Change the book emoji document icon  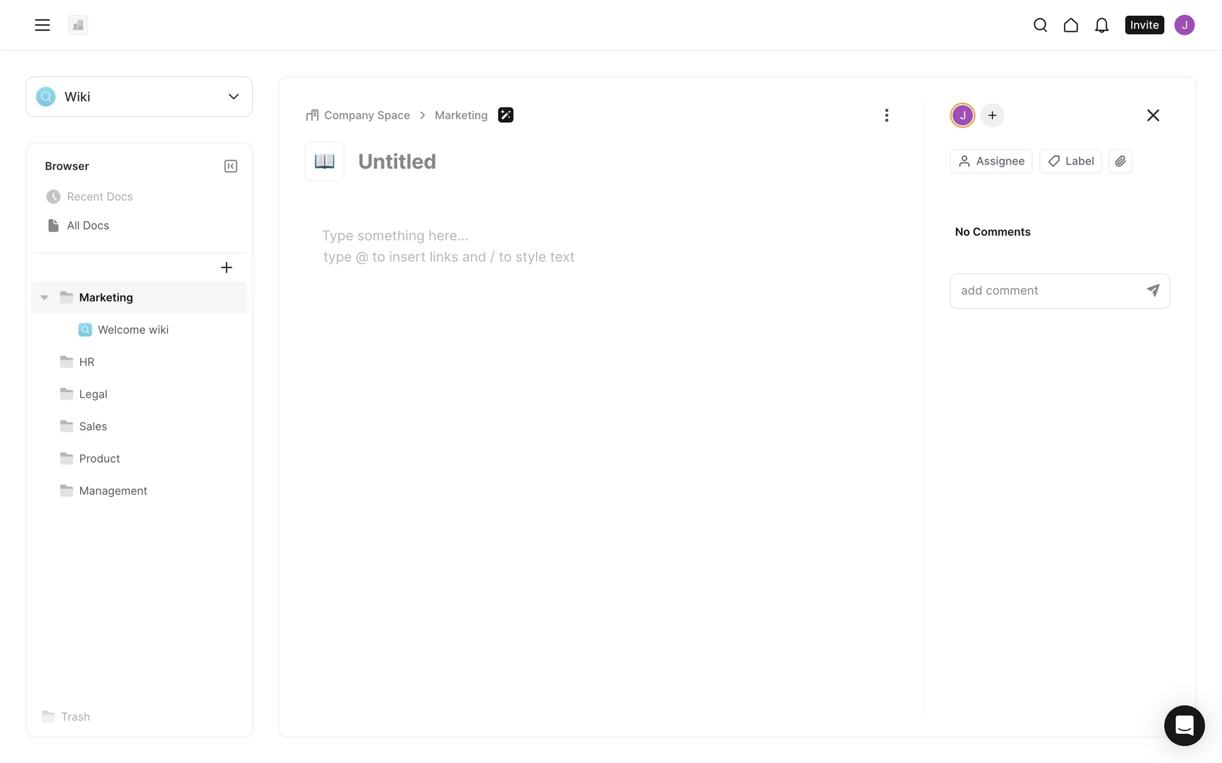pos(325,162)
